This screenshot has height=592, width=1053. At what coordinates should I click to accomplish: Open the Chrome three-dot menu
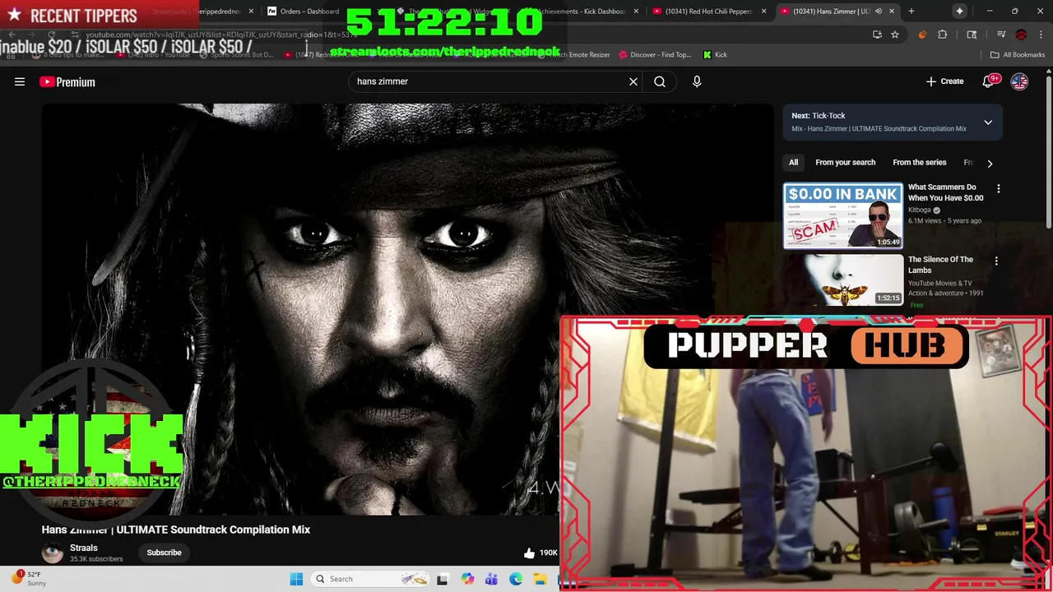(x=1039, y=35)
